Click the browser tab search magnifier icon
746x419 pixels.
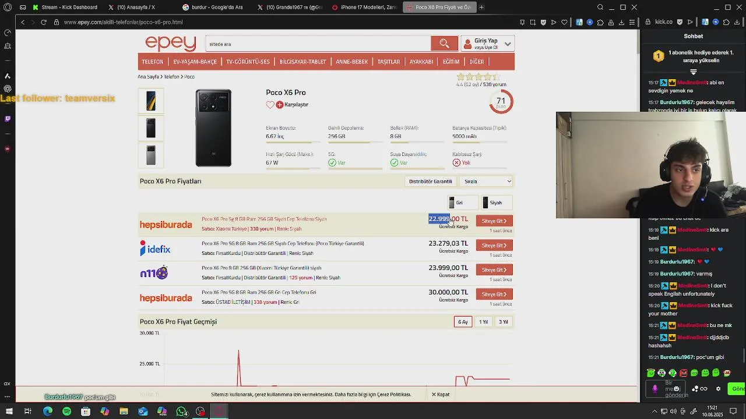(x=600, y=7)
